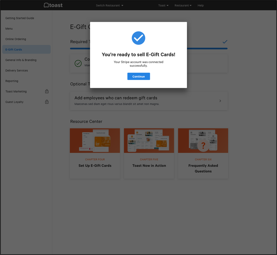Click the Chapter Six question mark thumbnail
Screen dimensions: 277x255
[x=203, y=140]
